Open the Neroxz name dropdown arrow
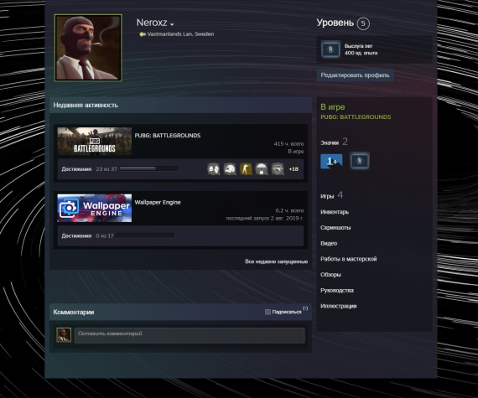Image resolution: width=478 pixels, height=398 pixels. pyautogui.click(x=172, y=24)
